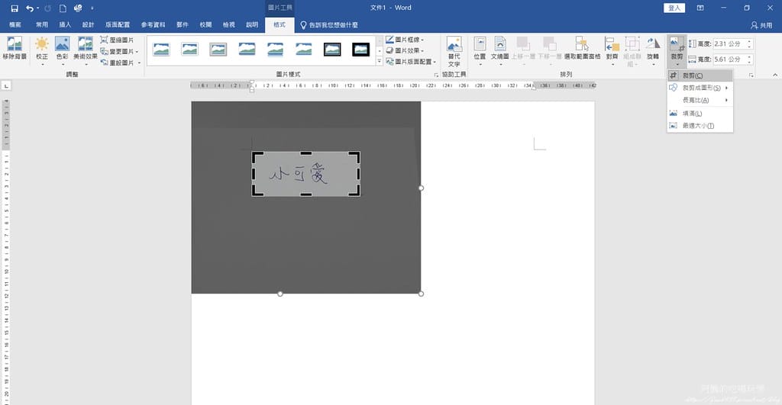Click the 裁剪 (Crop) ribbon icon
This screenshot has height=405, width=782.
(677, 45)
